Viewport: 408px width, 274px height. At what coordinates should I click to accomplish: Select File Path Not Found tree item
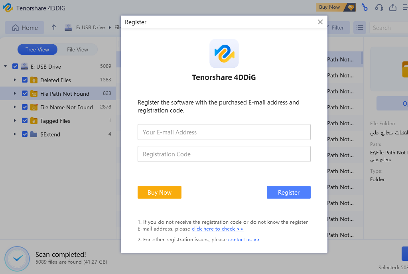(65, 94)
